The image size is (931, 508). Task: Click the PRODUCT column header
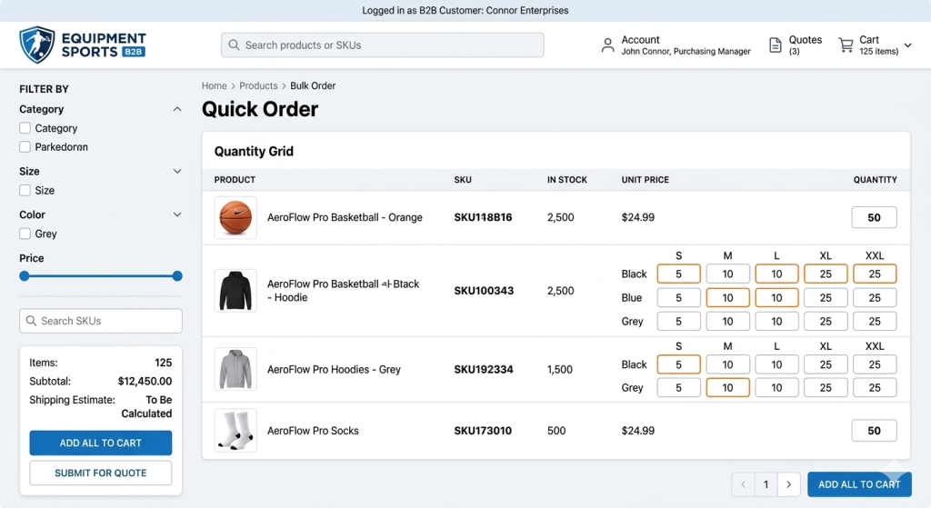(235, 180)
